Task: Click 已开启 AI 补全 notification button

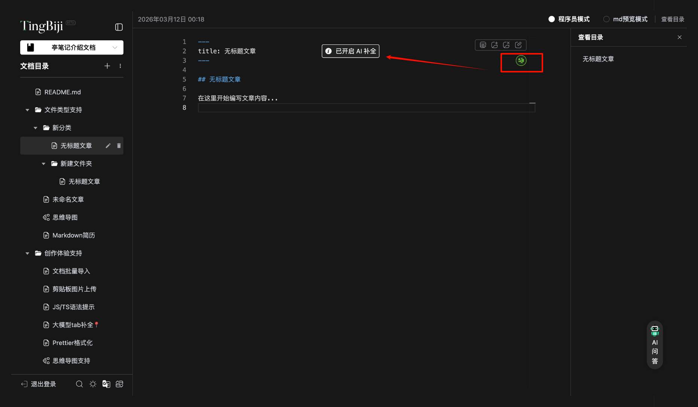Action: coord(350,51)
